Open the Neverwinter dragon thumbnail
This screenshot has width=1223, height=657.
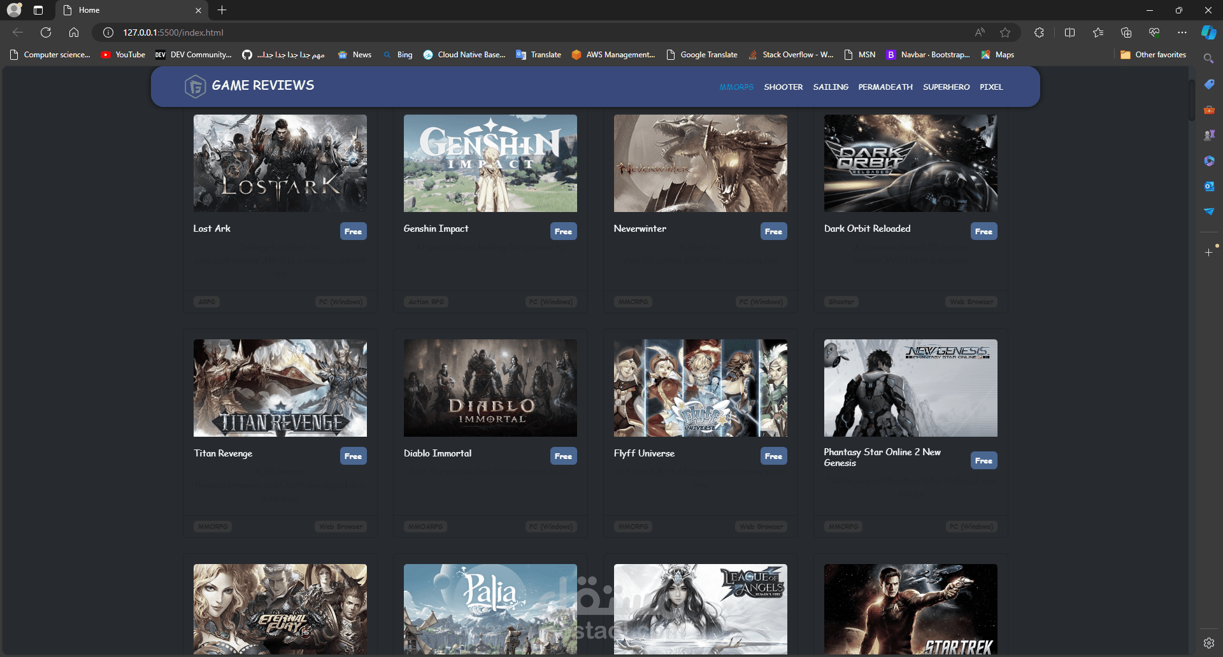click(701, 163)
